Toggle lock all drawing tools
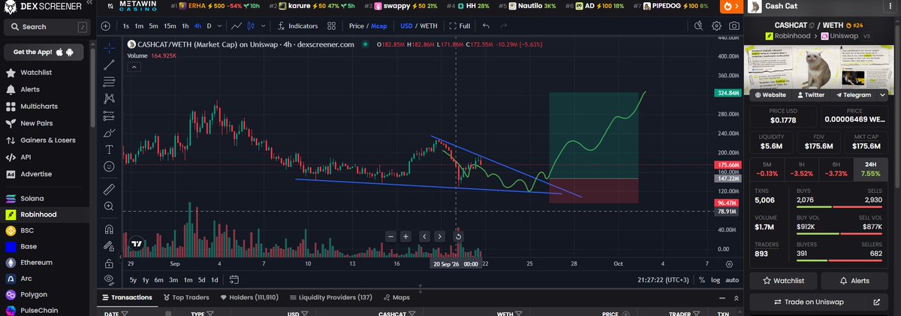901x316 pixels. tap(110, 263)
